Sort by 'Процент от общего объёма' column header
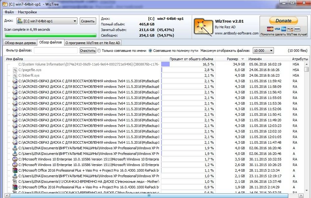 point(191,59)
